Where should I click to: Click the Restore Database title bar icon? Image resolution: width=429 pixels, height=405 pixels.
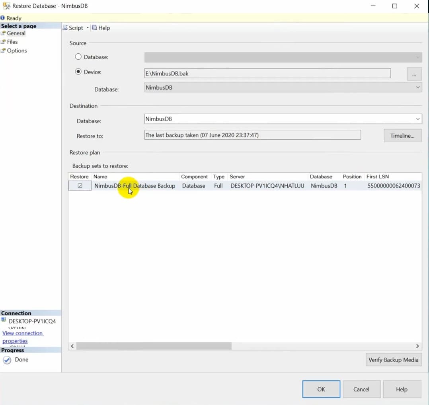[x=6, y=6]
